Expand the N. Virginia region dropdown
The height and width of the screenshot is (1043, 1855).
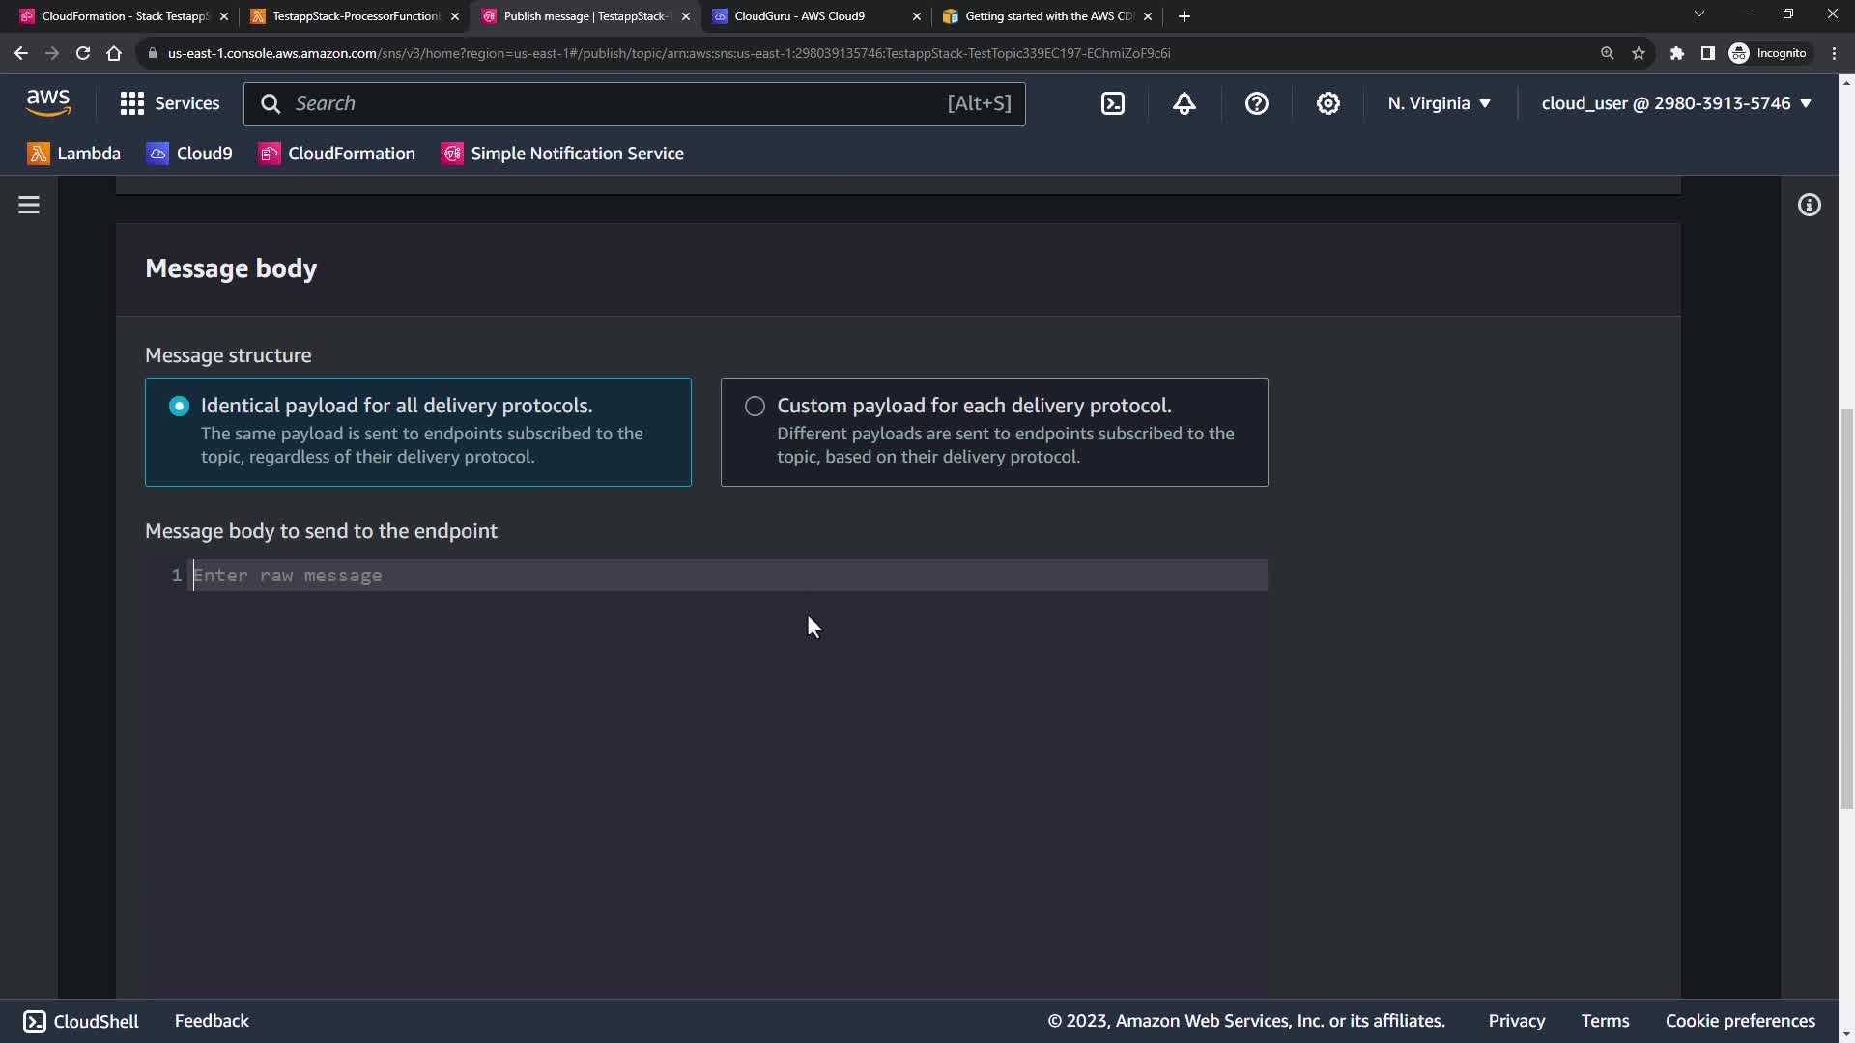tap(1439, 103)
